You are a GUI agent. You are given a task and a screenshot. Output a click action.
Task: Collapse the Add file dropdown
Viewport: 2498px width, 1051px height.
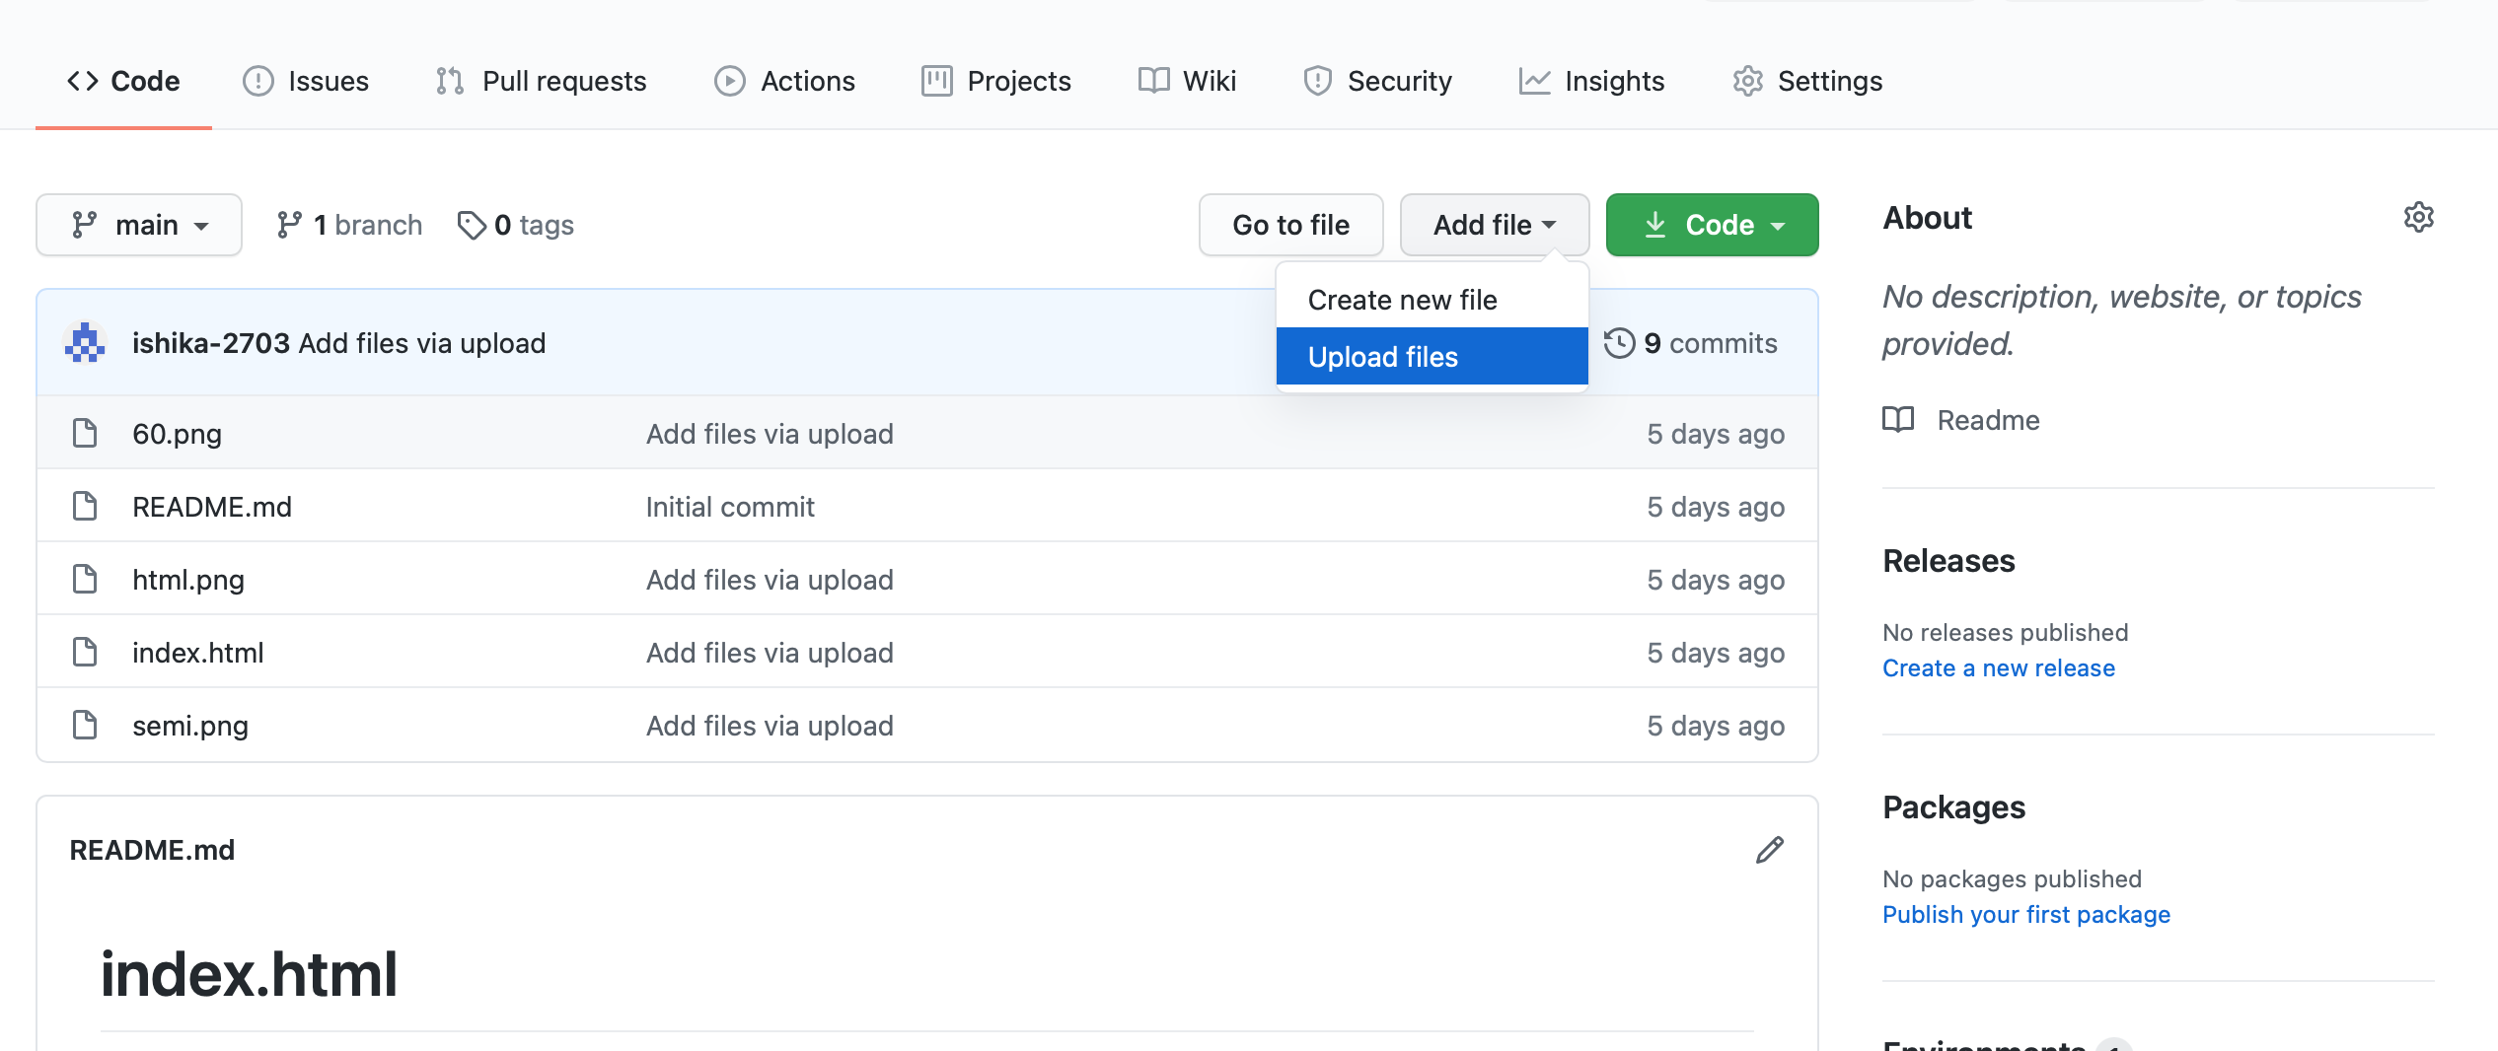(x=1494, y=225)
